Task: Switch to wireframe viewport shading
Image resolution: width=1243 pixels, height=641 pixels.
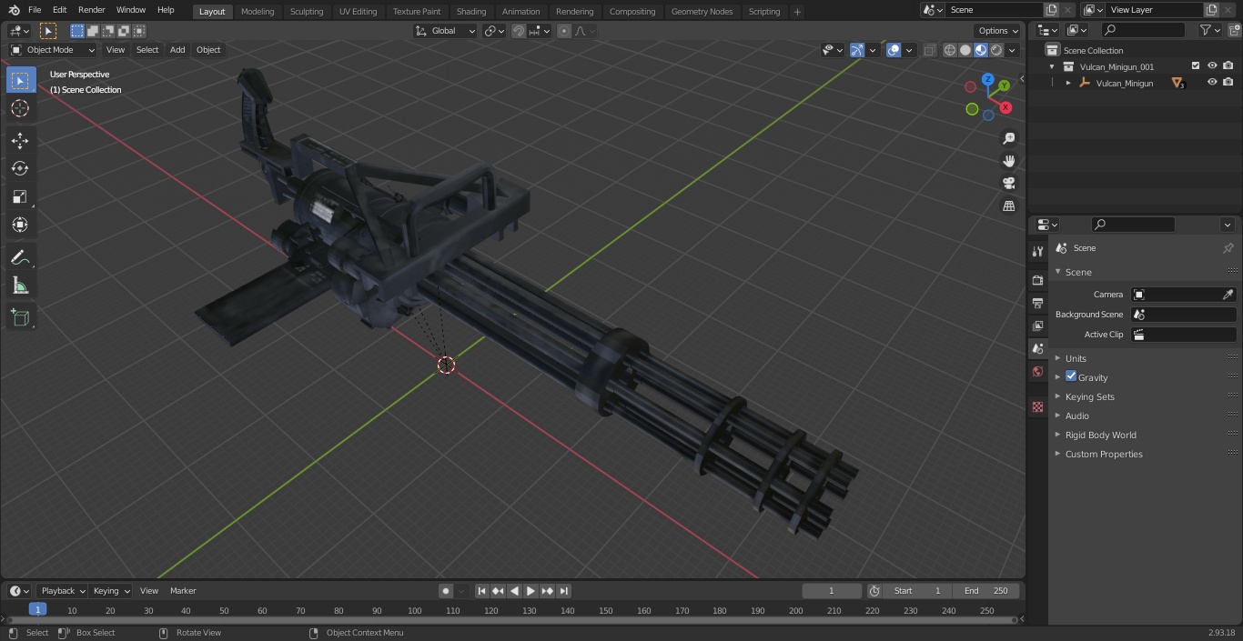Action: pos(950,50)
